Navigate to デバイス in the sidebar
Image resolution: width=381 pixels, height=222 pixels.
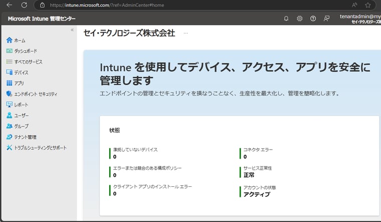[21, 72]
